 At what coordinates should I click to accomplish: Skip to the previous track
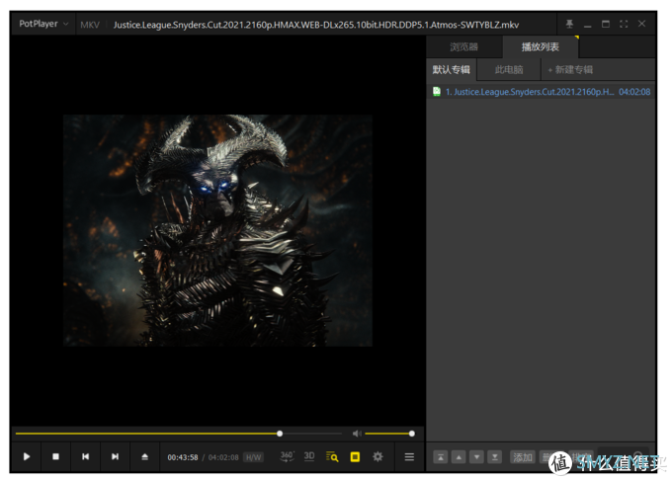pyautogui.click(x=85, y=456)
